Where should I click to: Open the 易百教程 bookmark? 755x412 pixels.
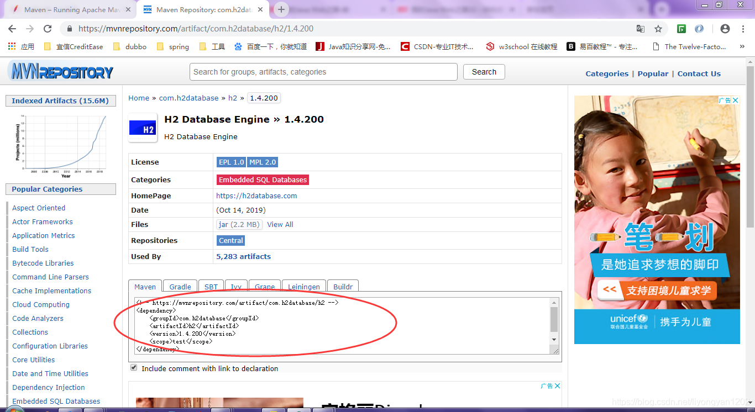click(x=602, y=46)
